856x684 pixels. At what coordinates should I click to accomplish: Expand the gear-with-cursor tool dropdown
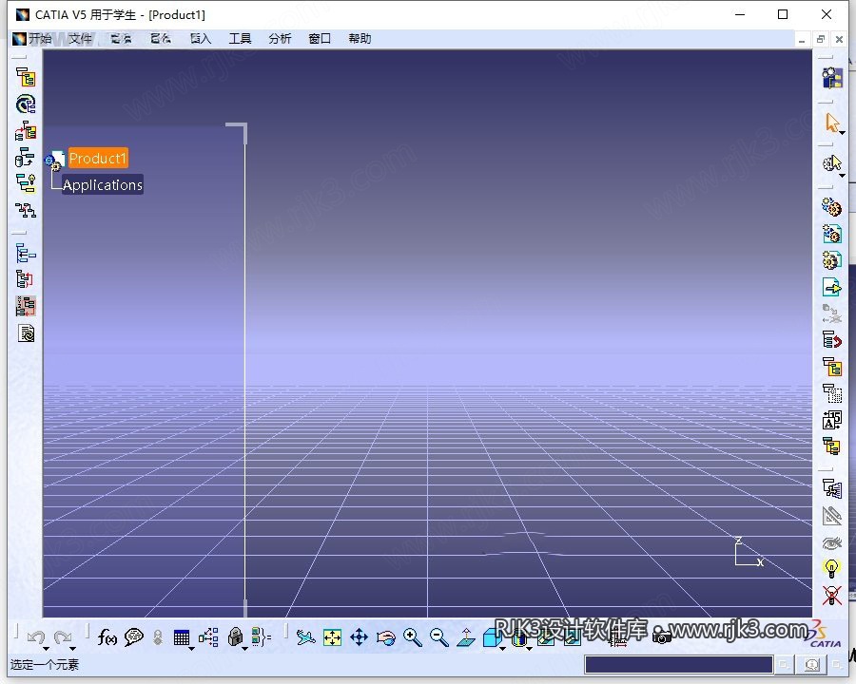843,176
